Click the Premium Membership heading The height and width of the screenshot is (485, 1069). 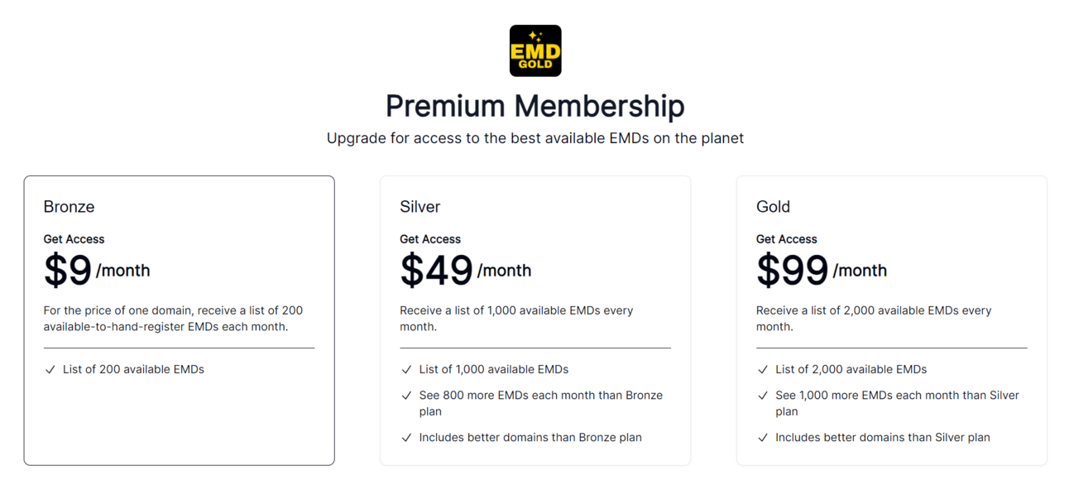click(x=535, y=106)
